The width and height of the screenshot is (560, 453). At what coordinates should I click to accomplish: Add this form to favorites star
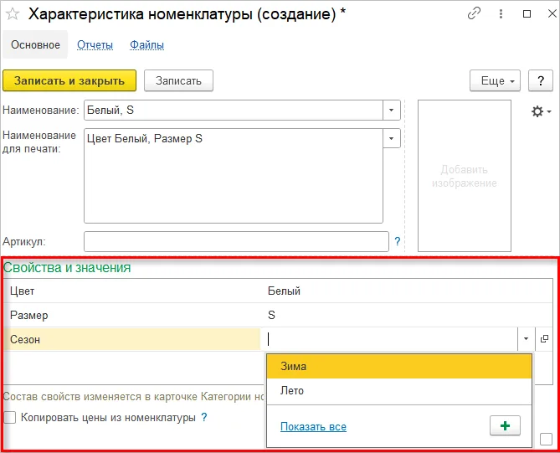point(13,14)
